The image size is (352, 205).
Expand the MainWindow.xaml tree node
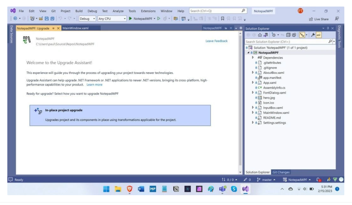(x=253, y=112)
